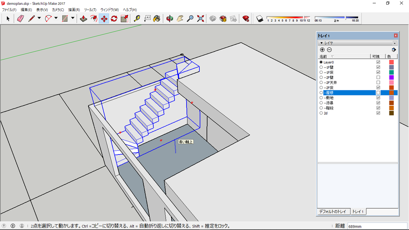Open the purple swatch of --2F壁

pos(391,77)
